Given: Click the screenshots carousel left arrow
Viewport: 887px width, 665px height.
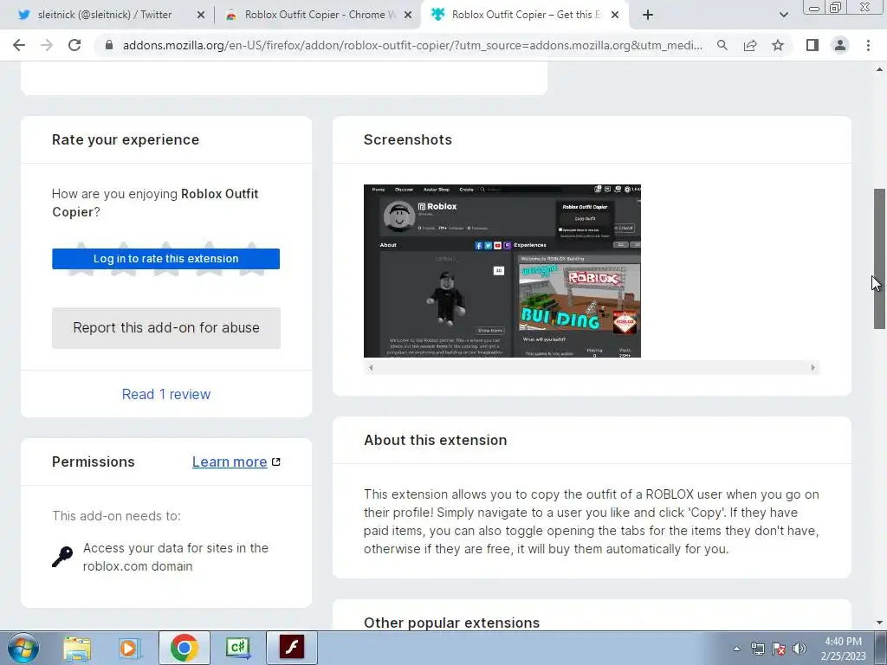Looking at the screenshot, I should [371, 367].
